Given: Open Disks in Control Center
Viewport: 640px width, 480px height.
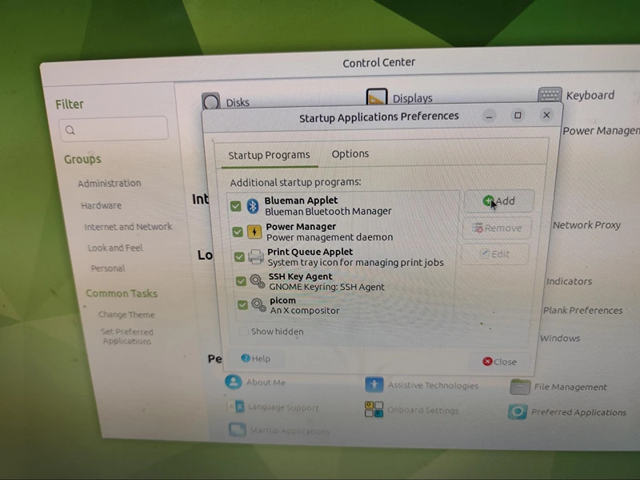Looking at the screenshot, I should pos(226,101).
